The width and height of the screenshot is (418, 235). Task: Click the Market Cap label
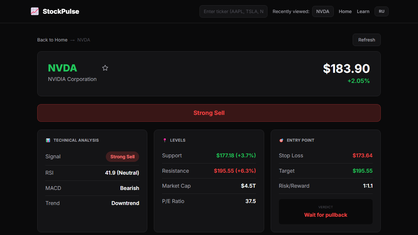coord(176,186)
